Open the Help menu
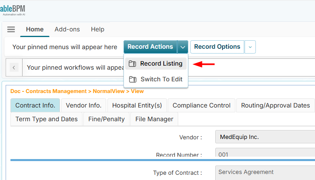This screenshot has height=180, width=315. tap(97, 29)
